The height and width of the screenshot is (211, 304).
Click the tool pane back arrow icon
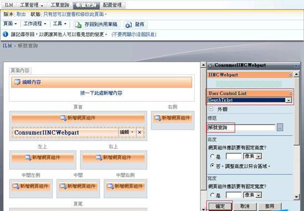coord(210,66)
